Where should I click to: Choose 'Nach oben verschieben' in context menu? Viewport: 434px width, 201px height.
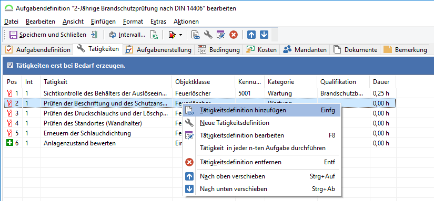pyautogui.click(x=261, y=176)
